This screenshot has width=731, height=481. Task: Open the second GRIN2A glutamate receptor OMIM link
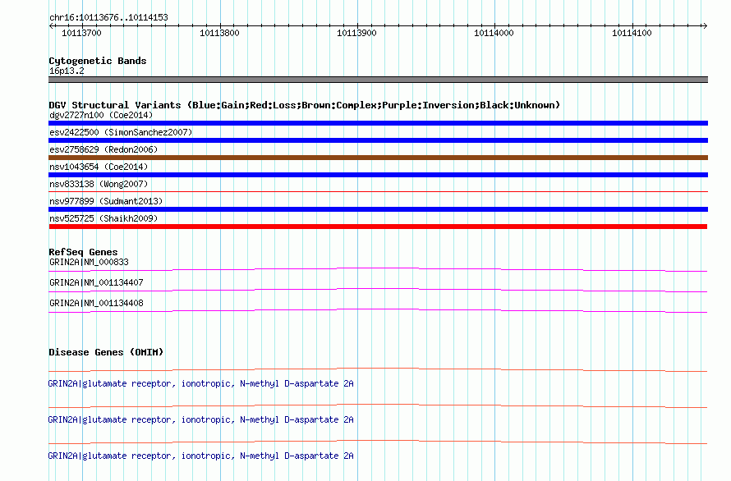click(201, 420)
